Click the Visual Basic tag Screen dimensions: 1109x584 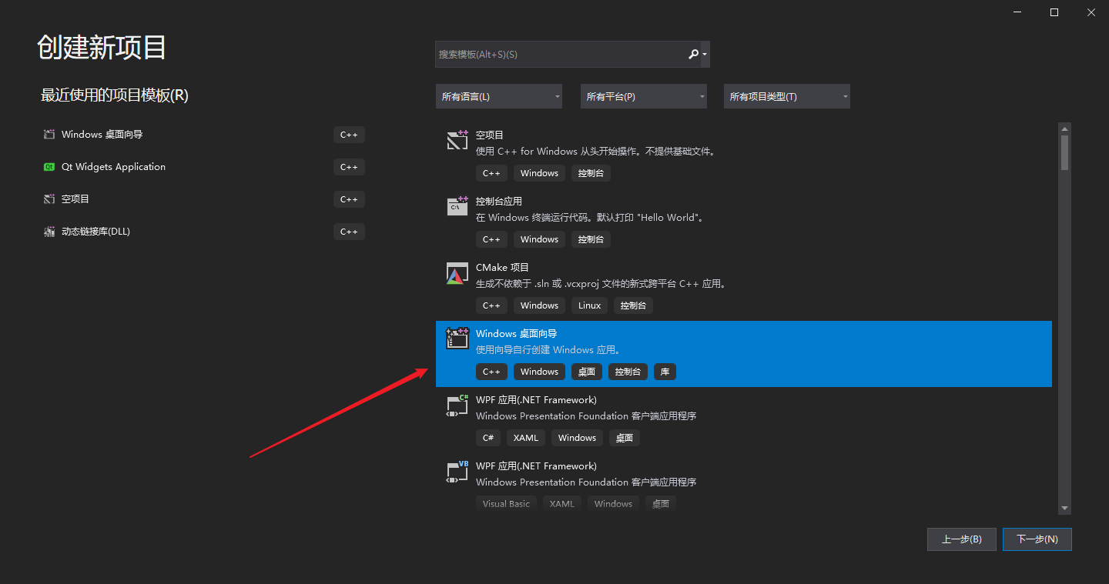[506, 504]
